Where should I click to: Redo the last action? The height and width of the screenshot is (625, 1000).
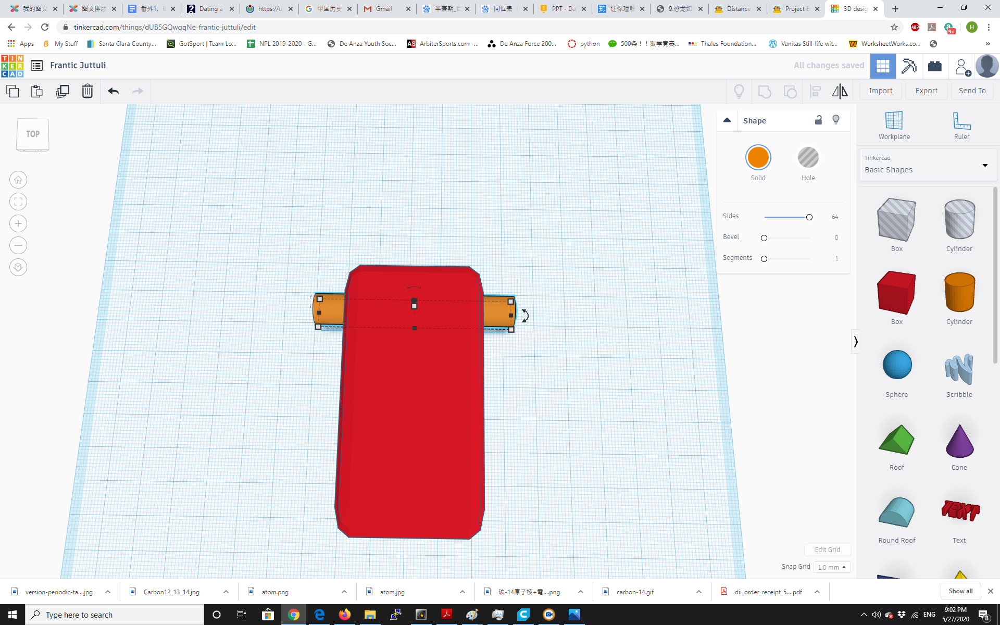137,91
